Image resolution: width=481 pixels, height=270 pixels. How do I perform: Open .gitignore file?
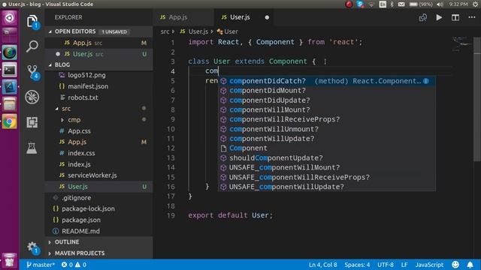98,198
